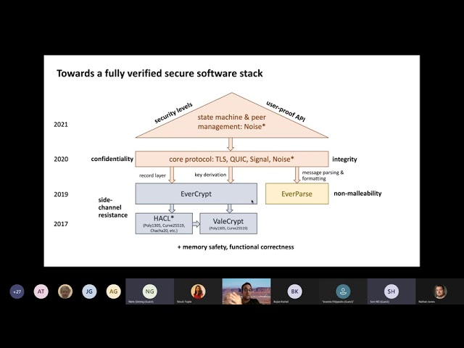The height and width of the screenshot is (348, 464).
Task: Click the memory safety, functional correctness text
Action: [x=236, y=247]
